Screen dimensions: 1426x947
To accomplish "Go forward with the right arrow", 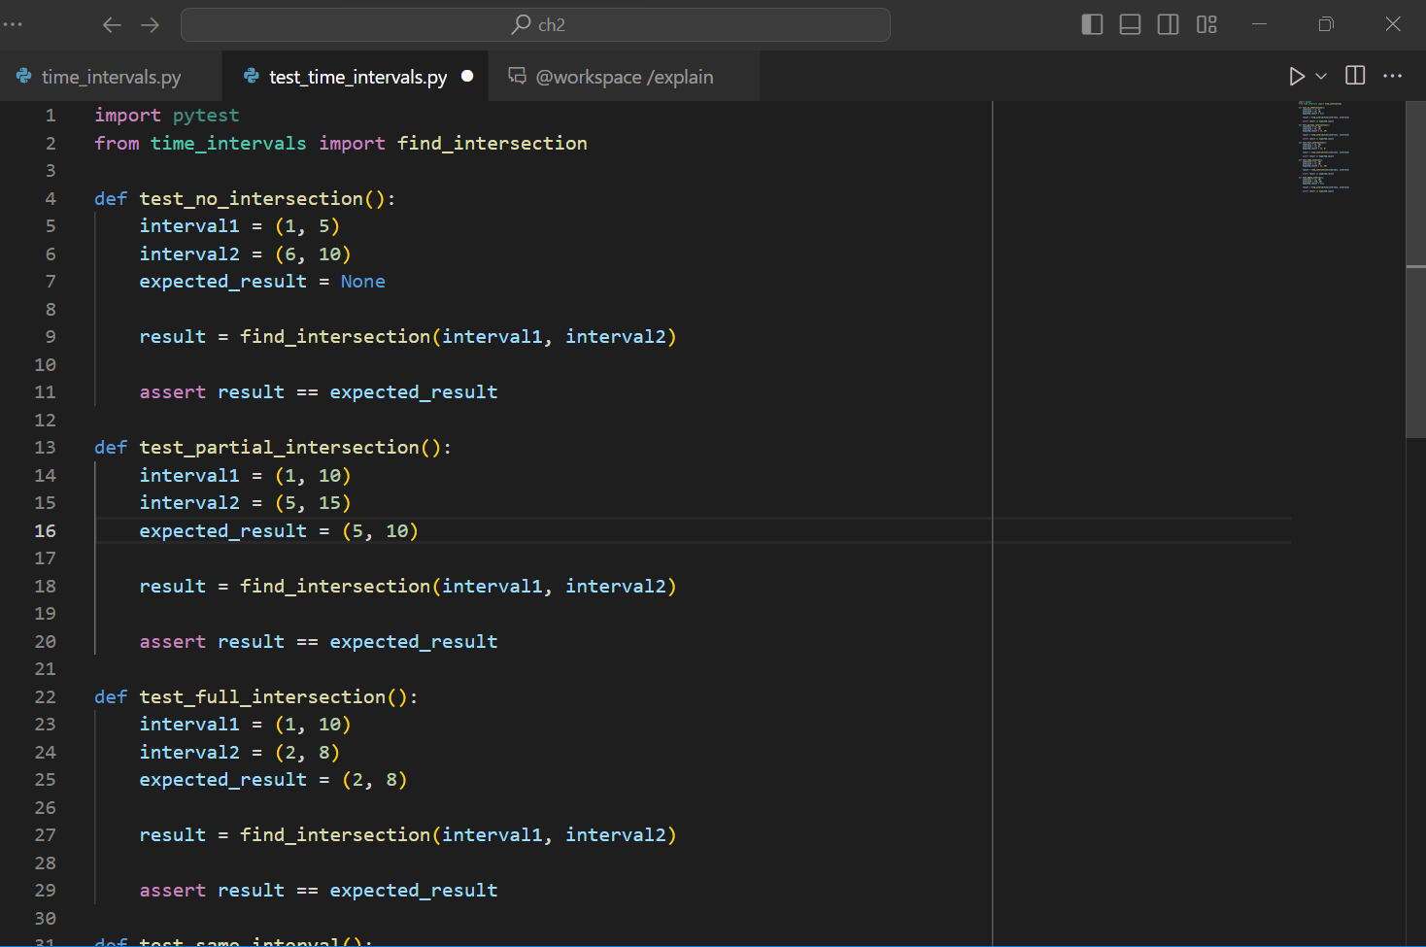I will (x=150, y=24).
